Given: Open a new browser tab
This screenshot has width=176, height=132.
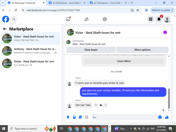Looking at the screenshot, I should (132, 3).
